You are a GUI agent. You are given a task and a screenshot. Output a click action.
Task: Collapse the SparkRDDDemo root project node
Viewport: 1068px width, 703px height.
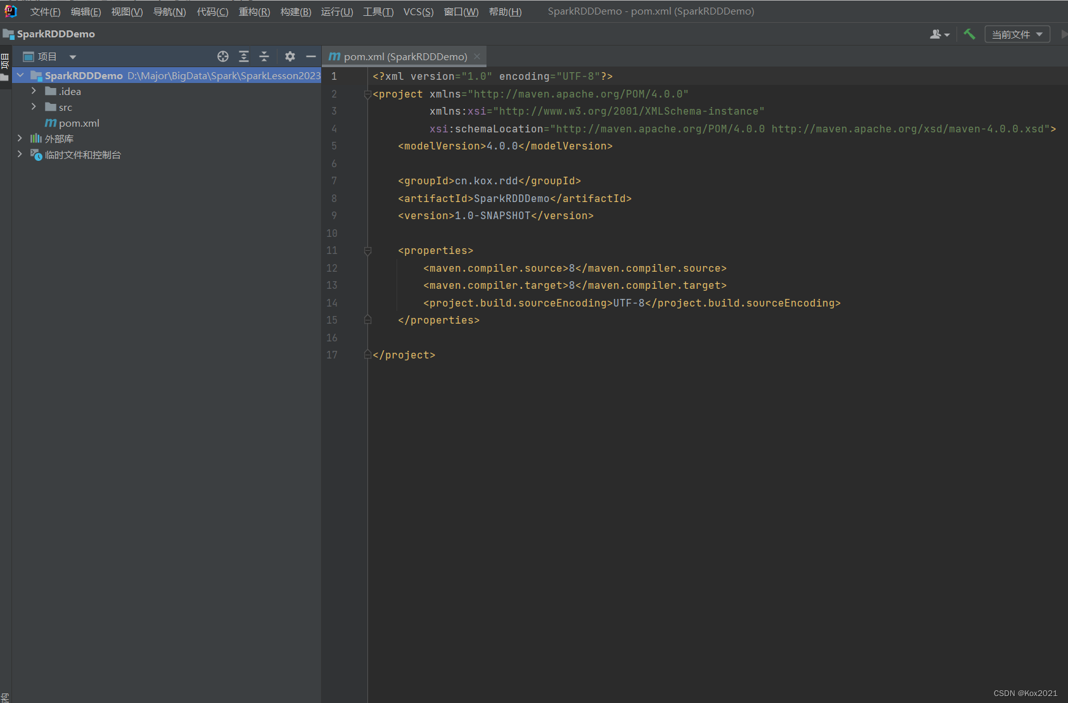point(20,75)
